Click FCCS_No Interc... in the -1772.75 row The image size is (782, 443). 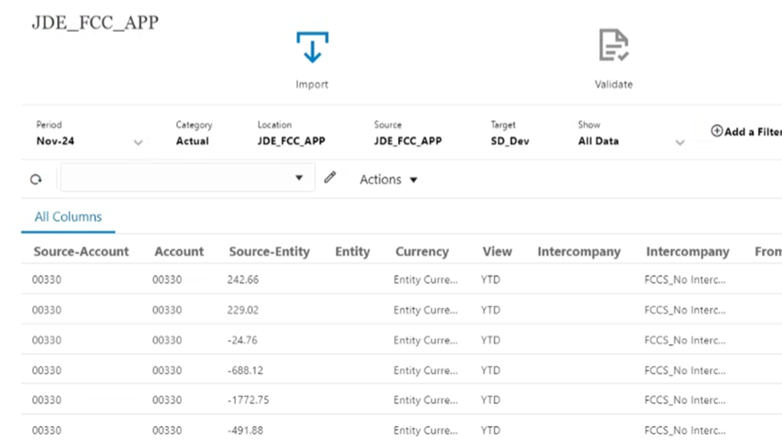point(685,400)
